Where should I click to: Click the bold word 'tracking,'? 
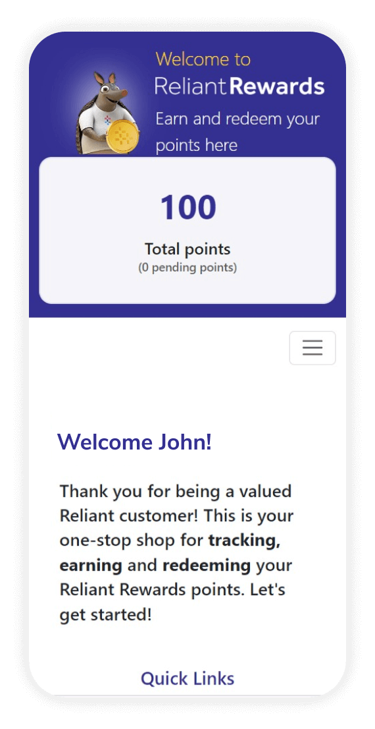tap(244, 541)
